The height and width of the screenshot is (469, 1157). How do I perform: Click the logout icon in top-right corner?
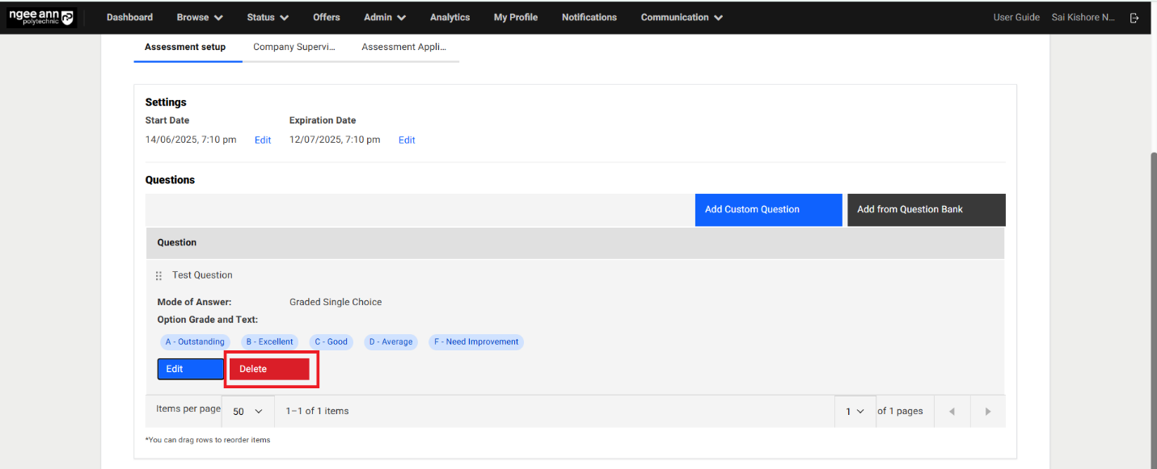[x=1134, y=18]
